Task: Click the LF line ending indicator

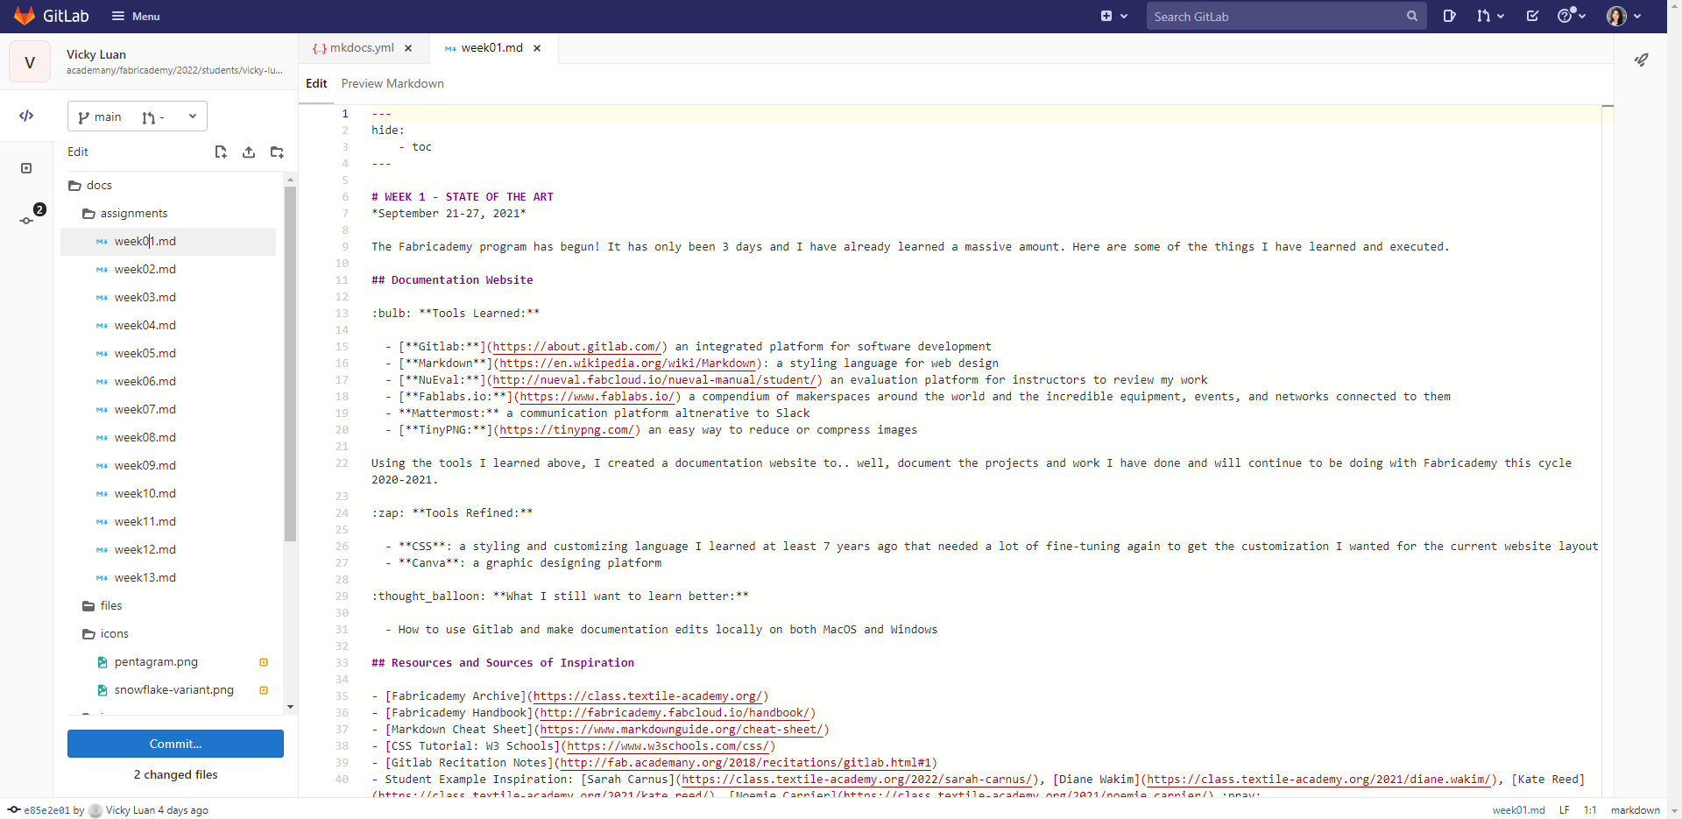Action: [1564, 810]
